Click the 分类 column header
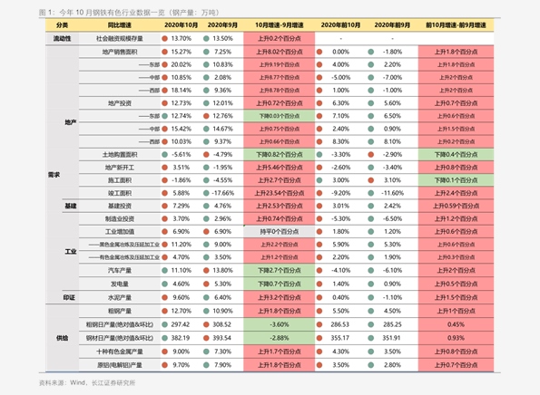Screen dimensions: 540x395 (x=62, y=25)
